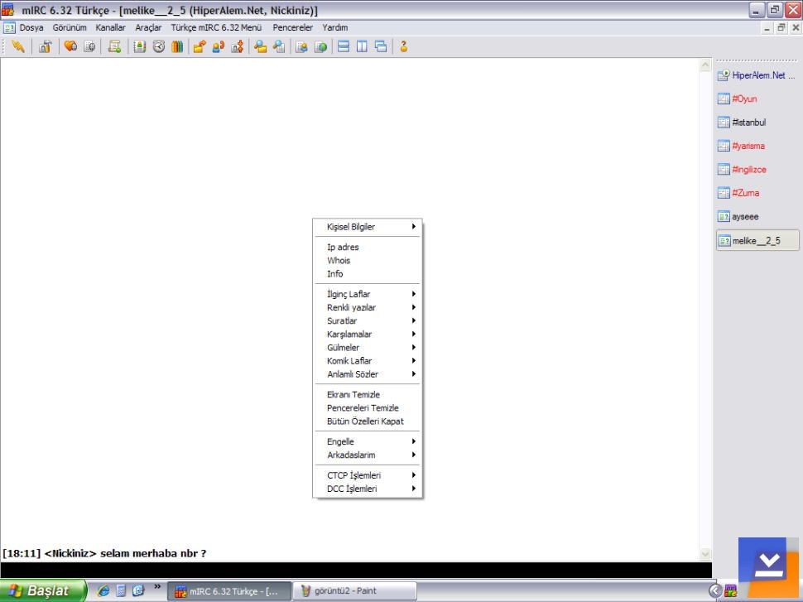This screenshot has height=602, width=803.
Task: Open the ayseee private chat
Action: [757, 217]
